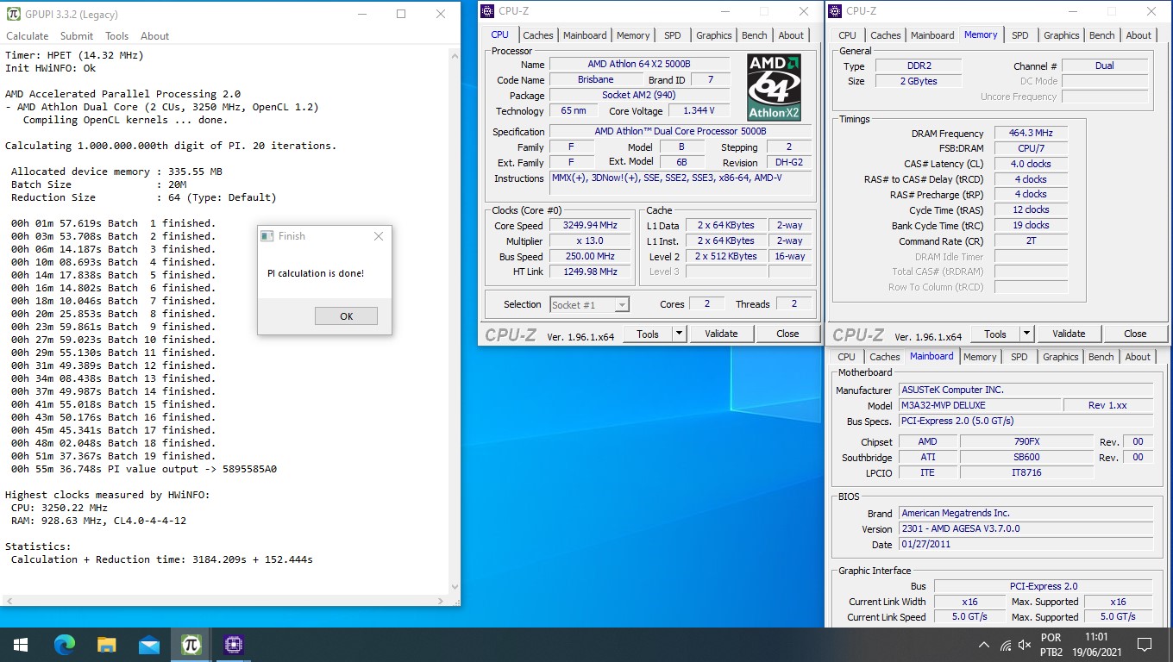The image size is (1173, 662).
Task: Click OK in Finish dialog
Action: (346, 316)
